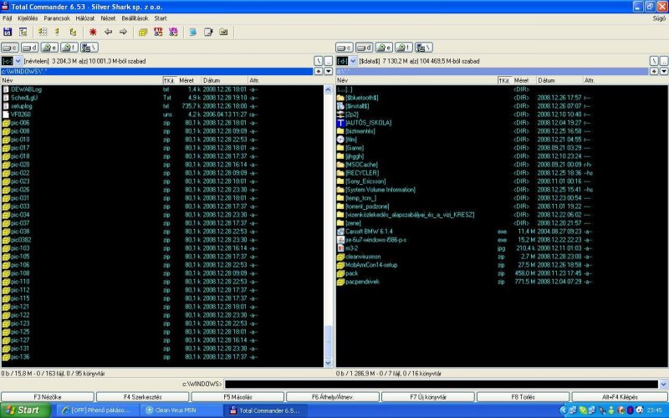Sort left panel by Méret column
The height and width of the screenshot is (418, 669).
tap(186, 80)
